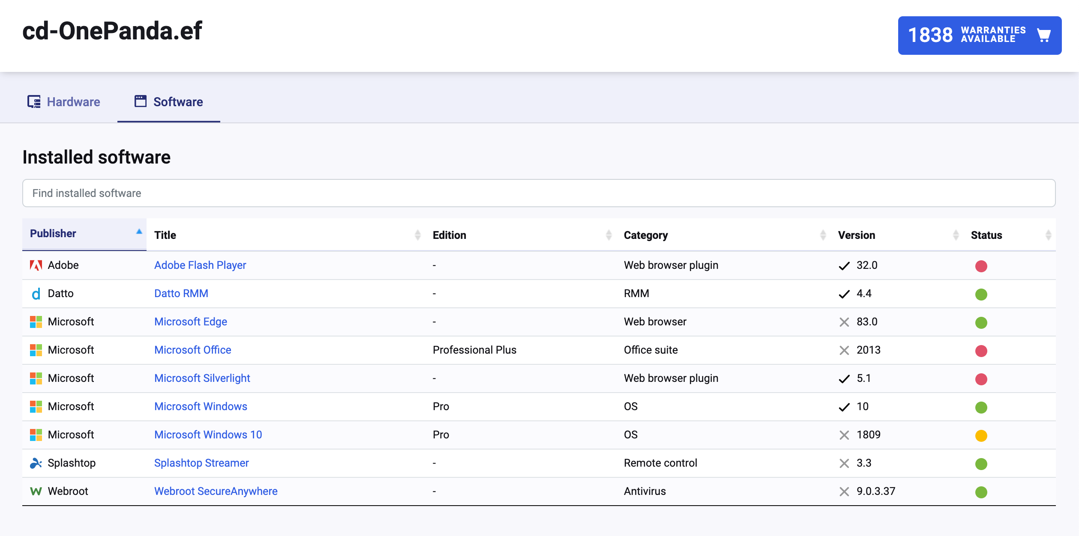Click X icon beside version 1809
This screenshot has width=1079, height=536.
point(844,435)
